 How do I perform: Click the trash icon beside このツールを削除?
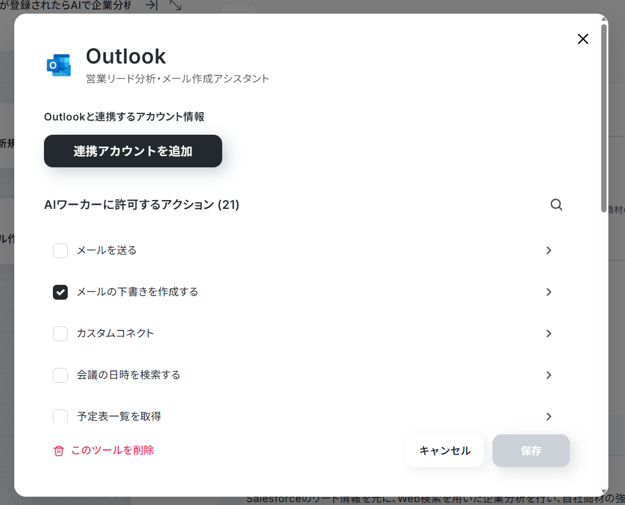(x=59, y=451)
